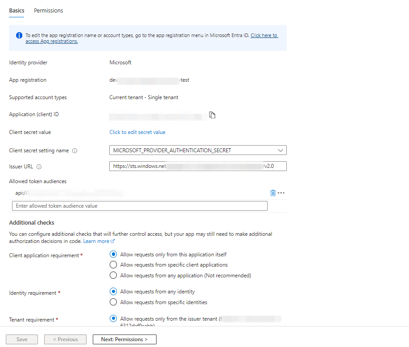
Task: Click the blue info banner icon
Action: (x=19, y=35)
